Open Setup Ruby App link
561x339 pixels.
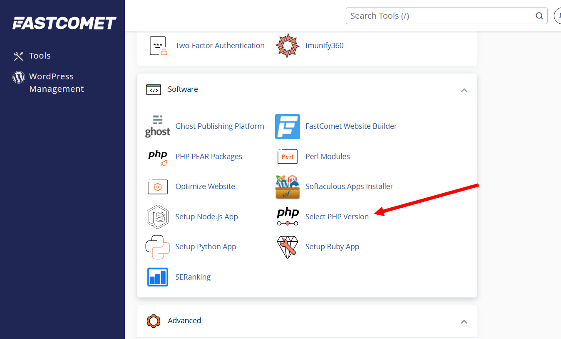point(332,247)
